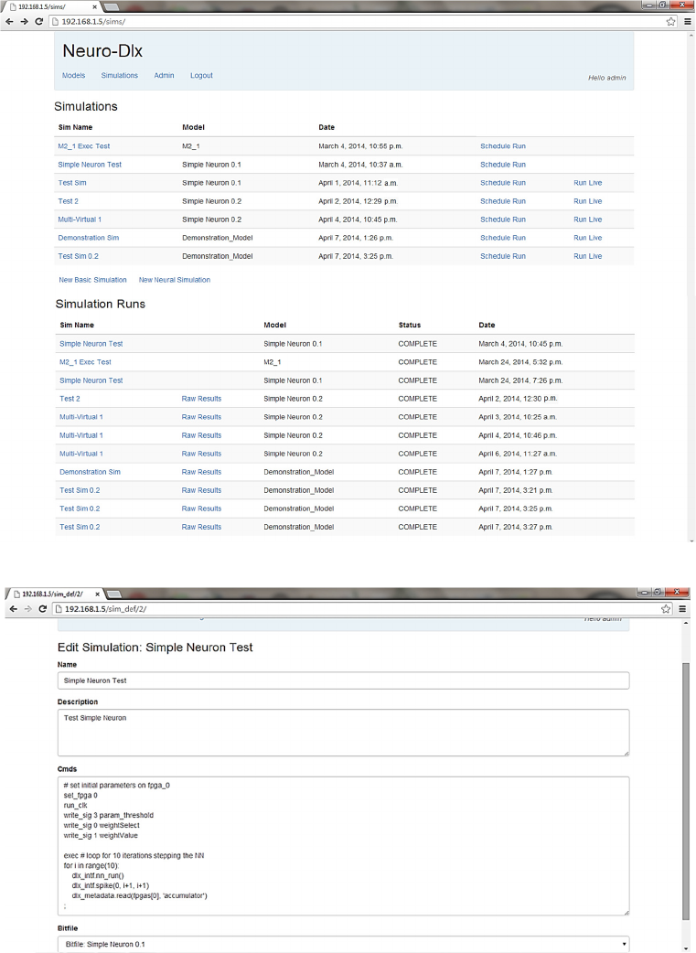The height and width of the screenshot is (953, 696).
Task: Click the New Basic Simulation link
Action: [92, 280]
